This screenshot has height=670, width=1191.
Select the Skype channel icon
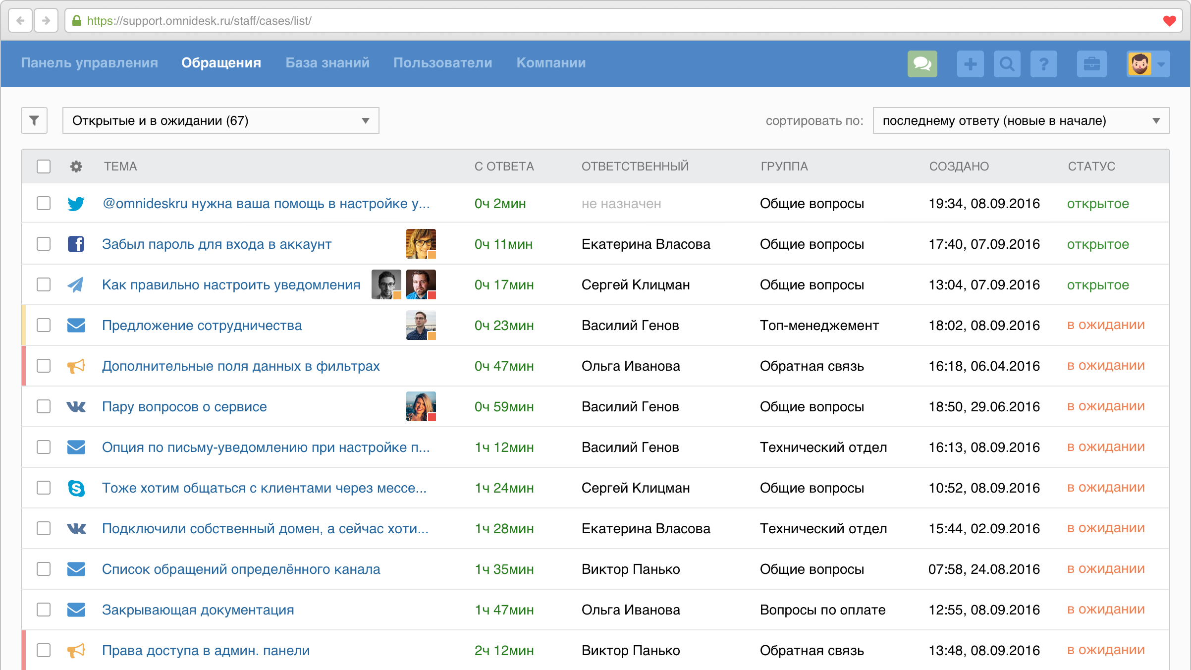tap(76, 488)
